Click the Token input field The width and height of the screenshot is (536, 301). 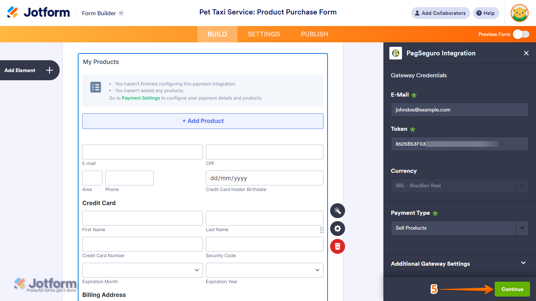459,144
